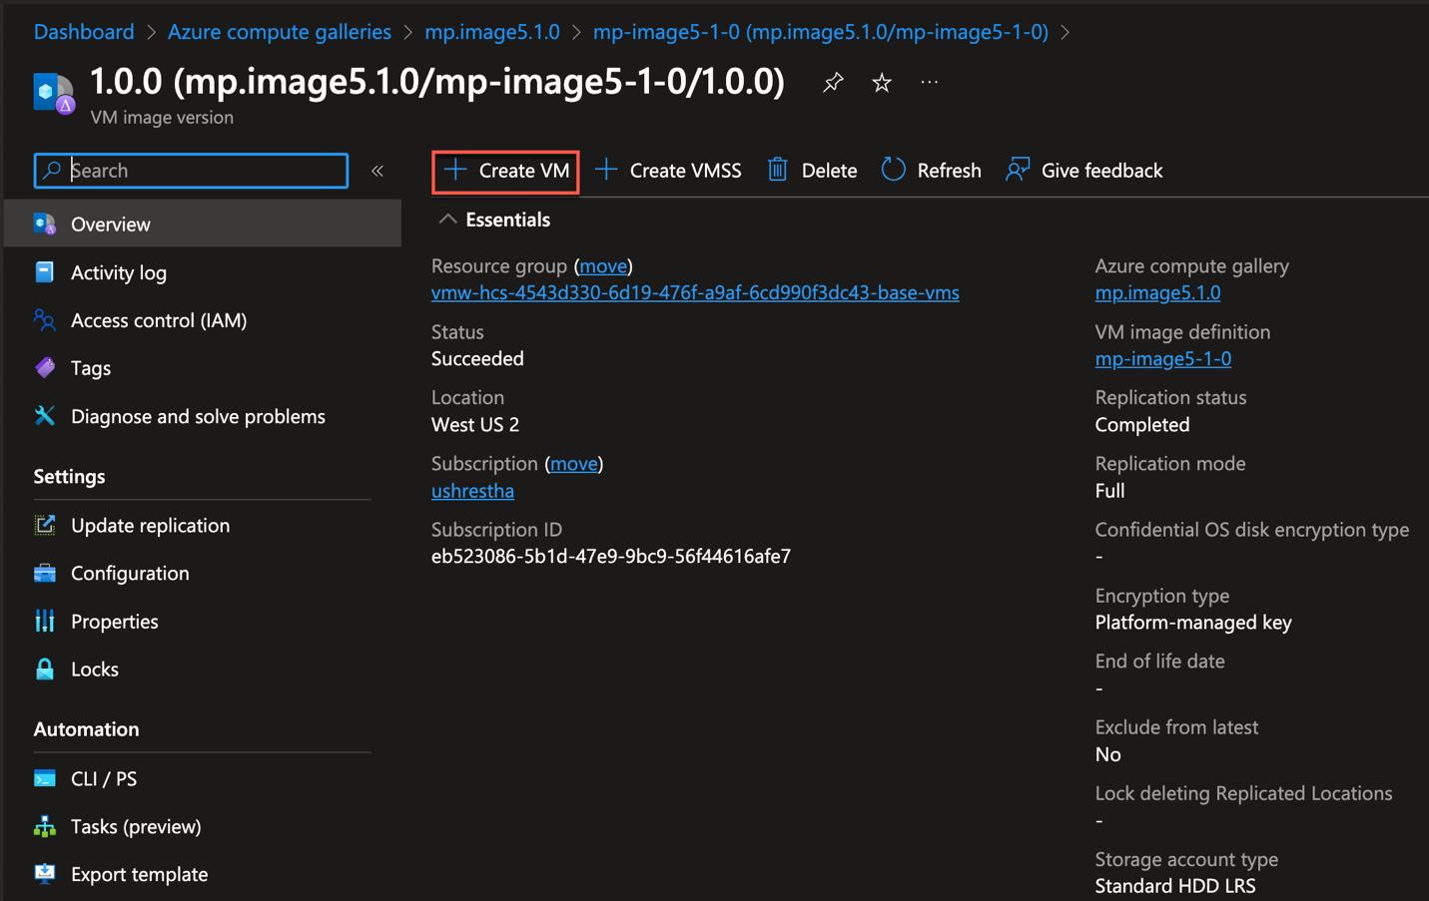This screenshot has width=1429, height=901.
Task: Focus the menu Search field
Action: [x=191, y=171]
